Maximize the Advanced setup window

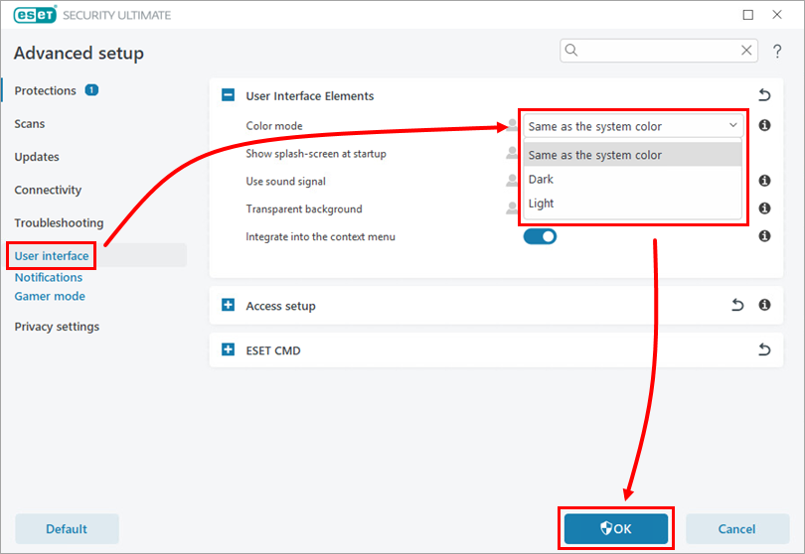pyautogui.click(x=748, y=15)
